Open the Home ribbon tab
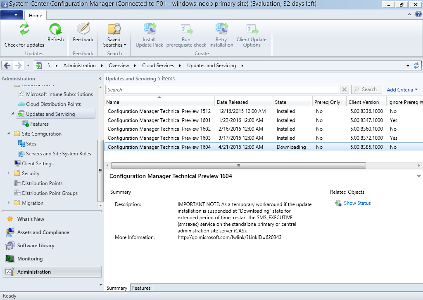Viewport: 423px width, 300px height. (x=36, y=15)
